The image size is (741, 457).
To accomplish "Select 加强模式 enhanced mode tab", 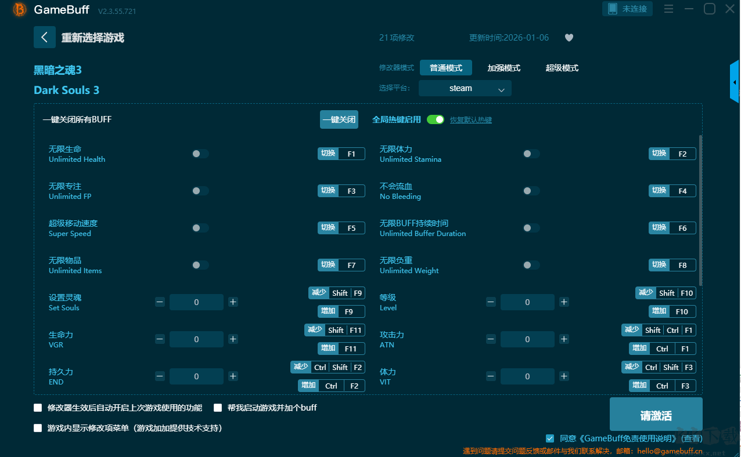I will (503, 68).
